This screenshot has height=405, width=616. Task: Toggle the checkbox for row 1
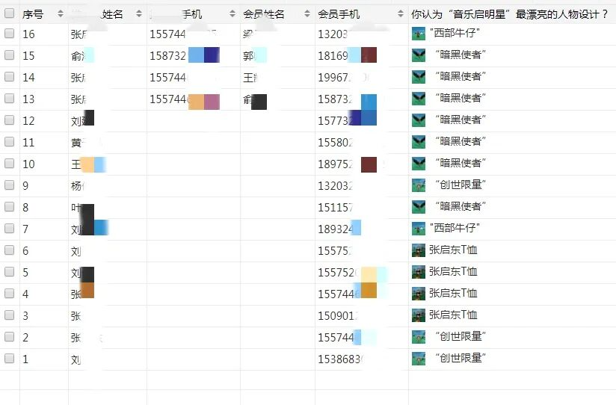9,359
